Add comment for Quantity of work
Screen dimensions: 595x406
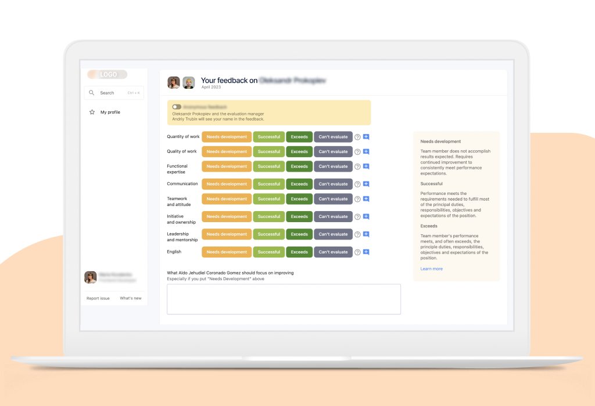click(x=366, y=137)
